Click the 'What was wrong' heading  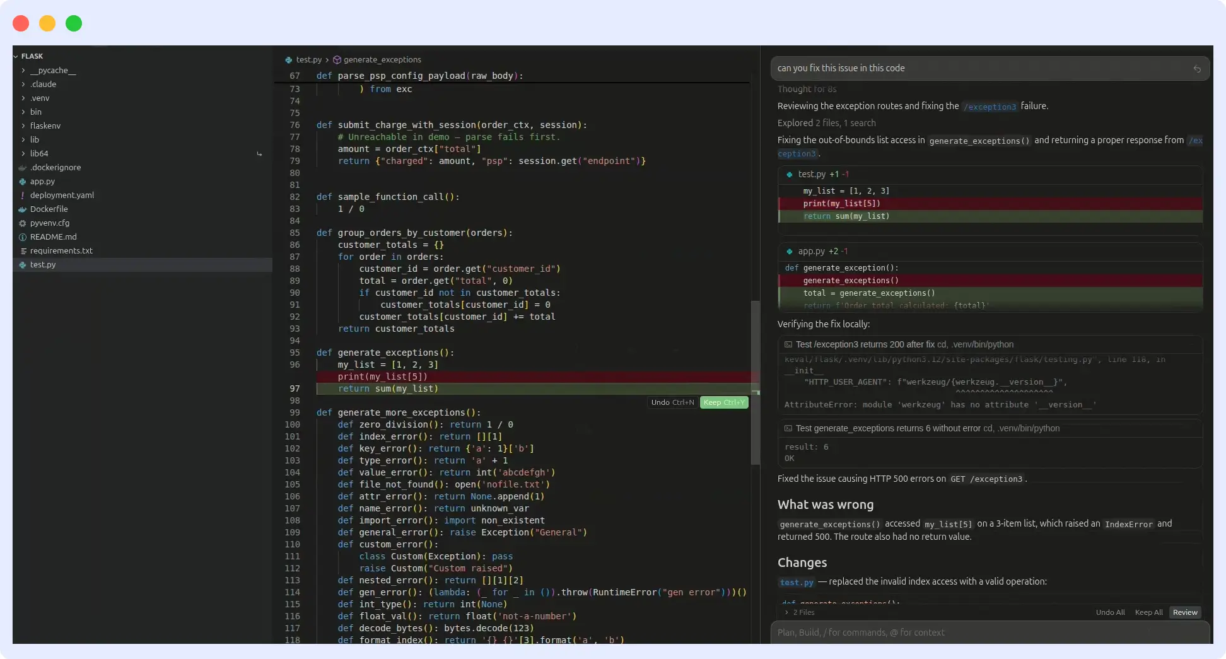coord(826,505)
